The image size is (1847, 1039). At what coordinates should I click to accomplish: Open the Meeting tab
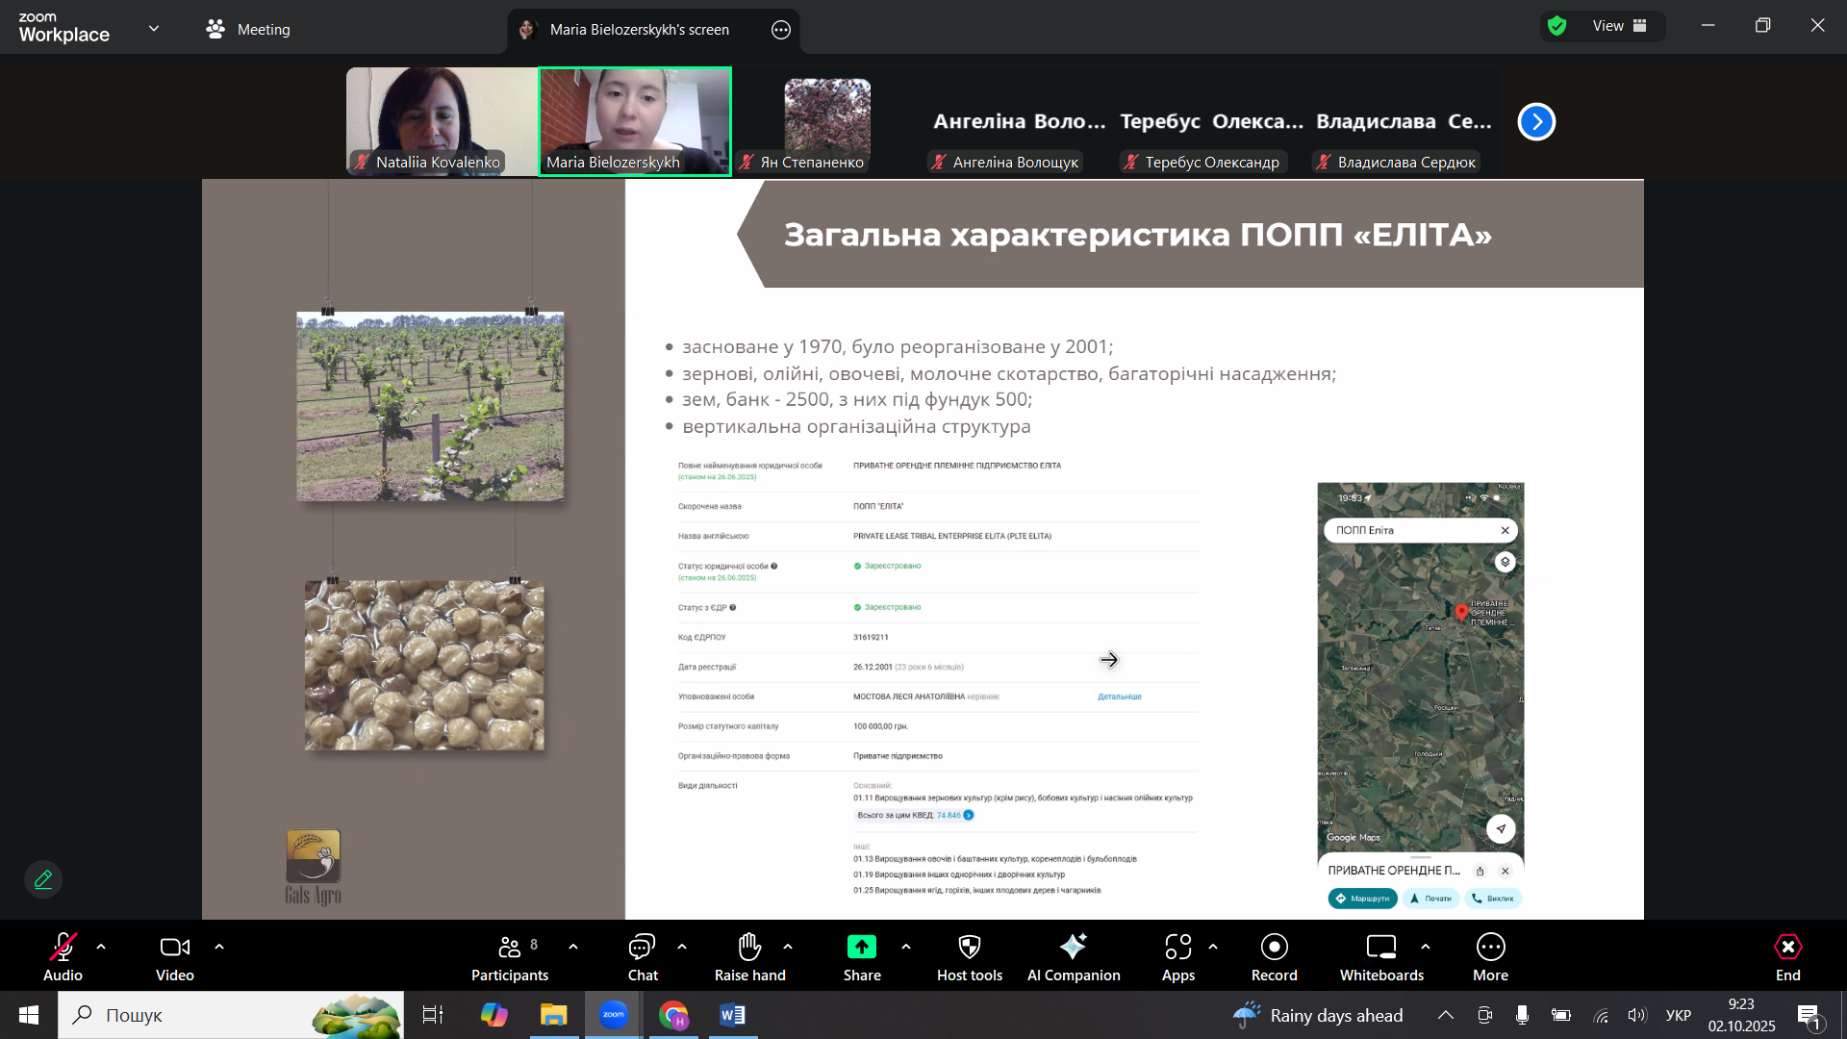pos(248,29)
